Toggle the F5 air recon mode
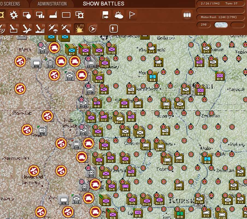Screen dimensions: 247x219 pyautogui.click(x=2, y=29)
